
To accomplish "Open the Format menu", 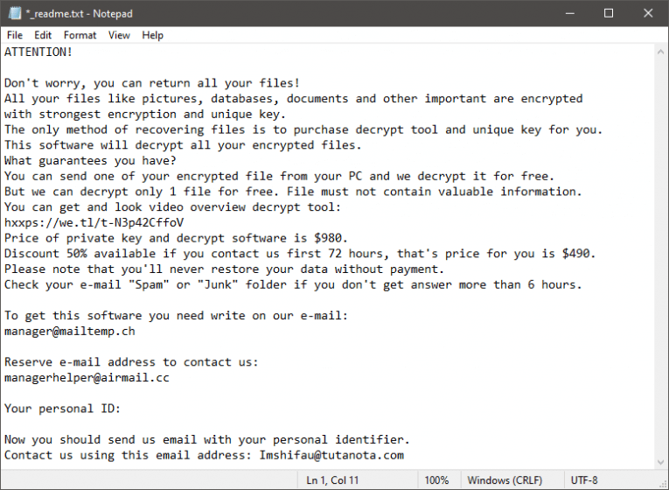I will (x=80, y=35).
